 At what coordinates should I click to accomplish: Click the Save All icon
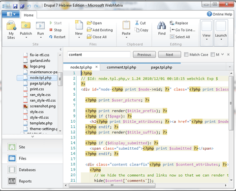coord(22,6)
